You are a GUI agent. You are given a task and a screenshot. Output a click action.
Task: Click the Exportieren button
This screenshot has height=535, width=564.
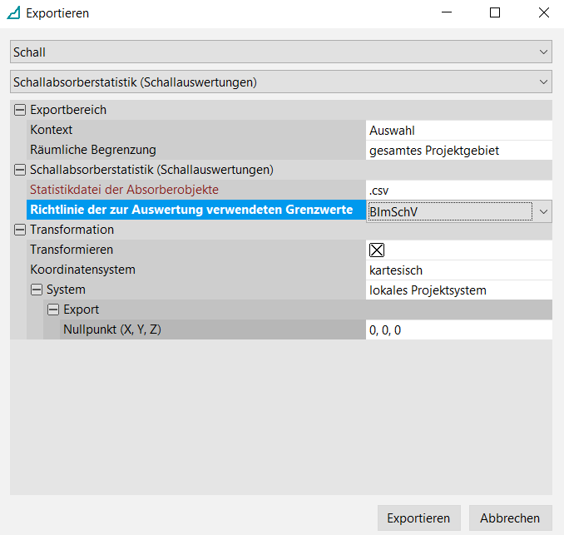click(x=418, y=518)
